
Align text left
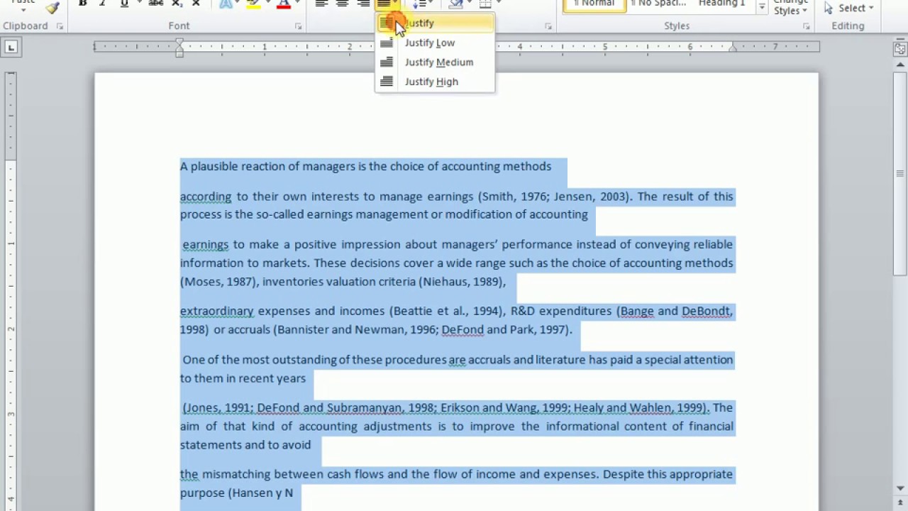[321, 4]
